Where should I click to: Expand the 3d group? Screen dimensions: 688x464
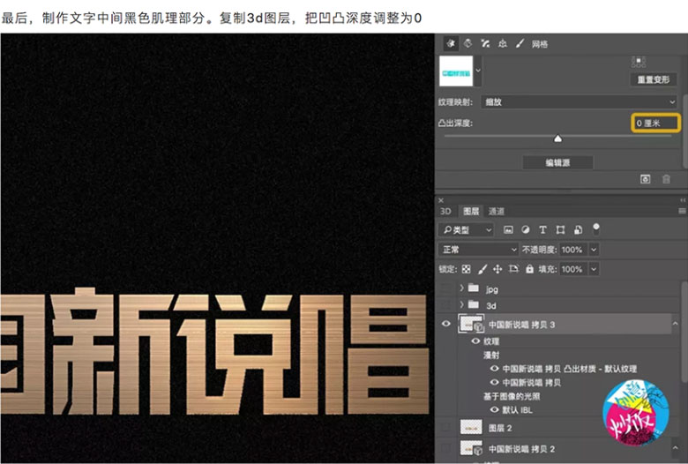(461, 304)
